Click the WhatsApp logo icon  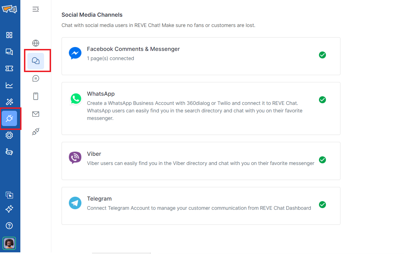[76, 99]
